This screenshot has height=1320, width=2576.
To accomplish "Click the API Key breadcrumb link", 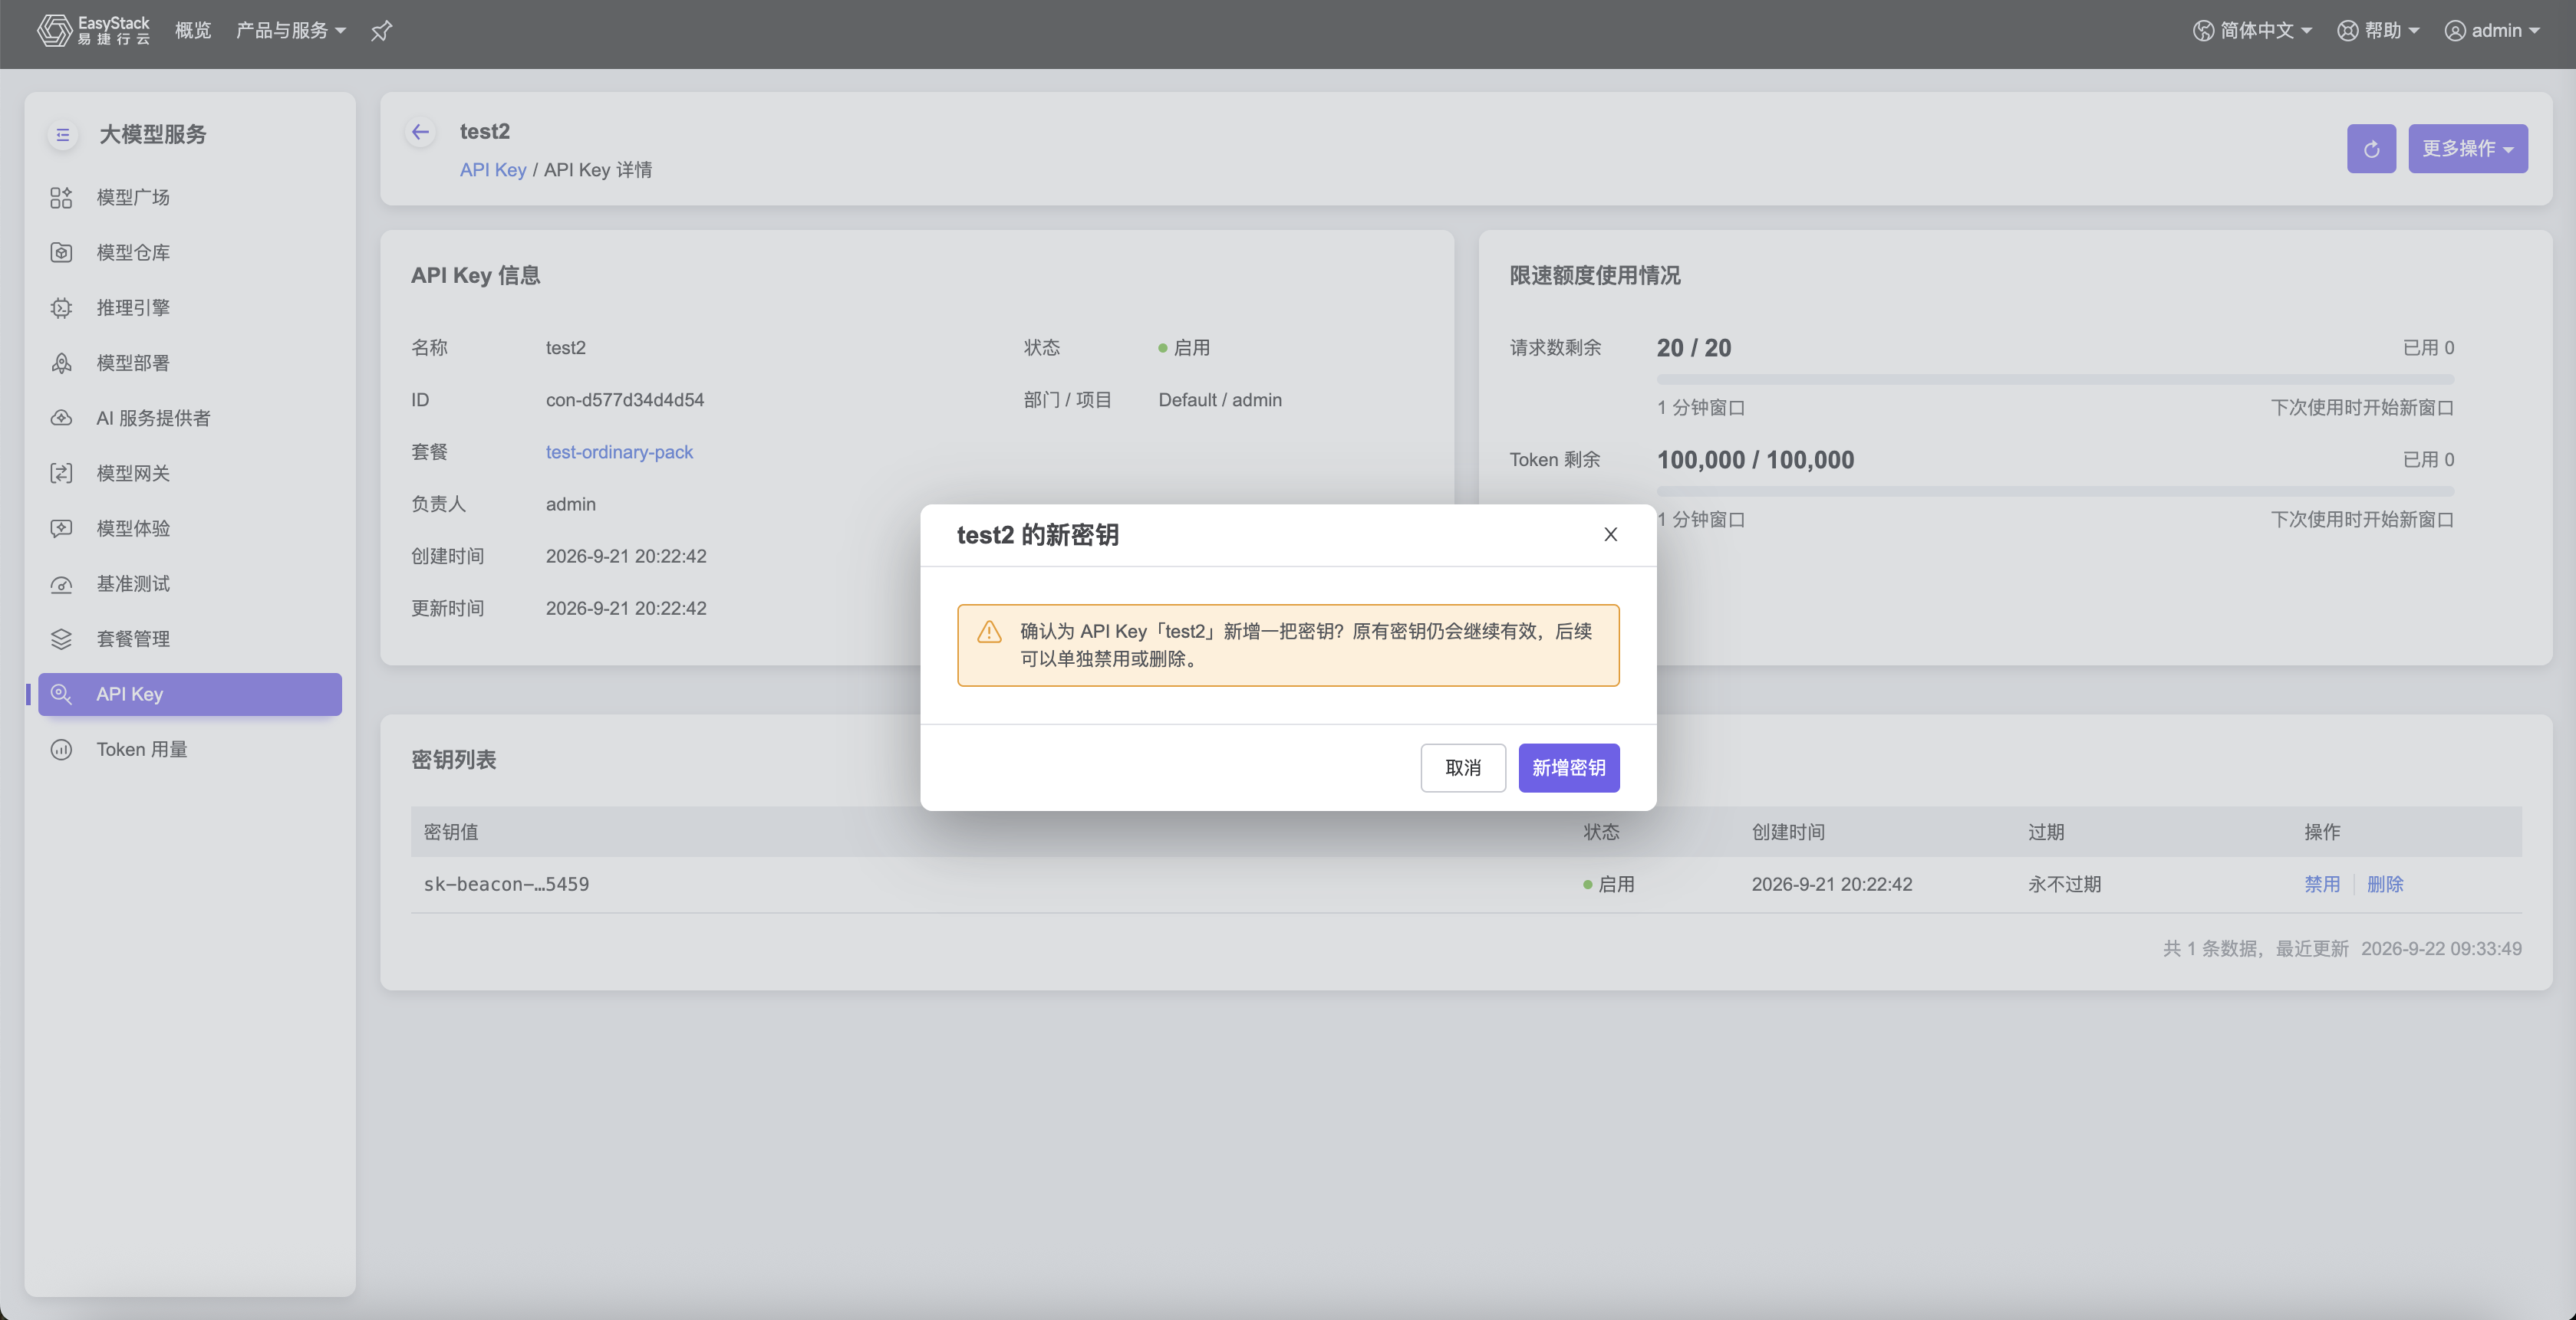I will point(493,170).
